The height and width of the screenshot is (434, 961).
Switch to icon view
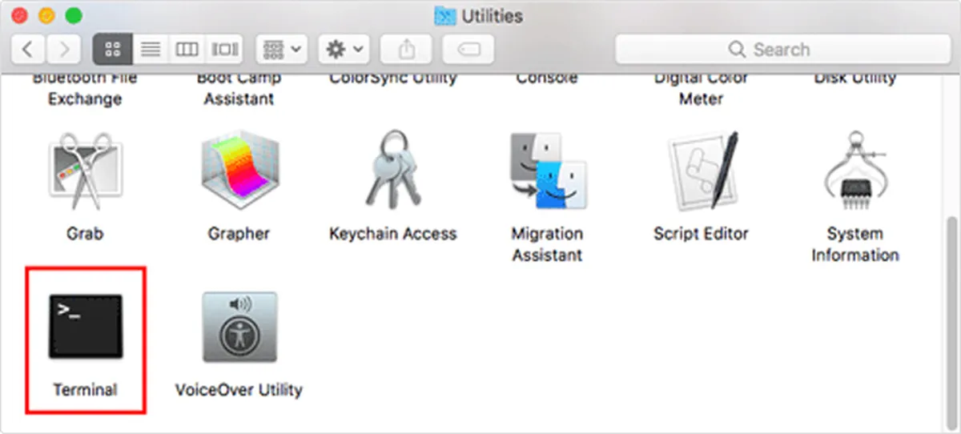click(113, 50)
